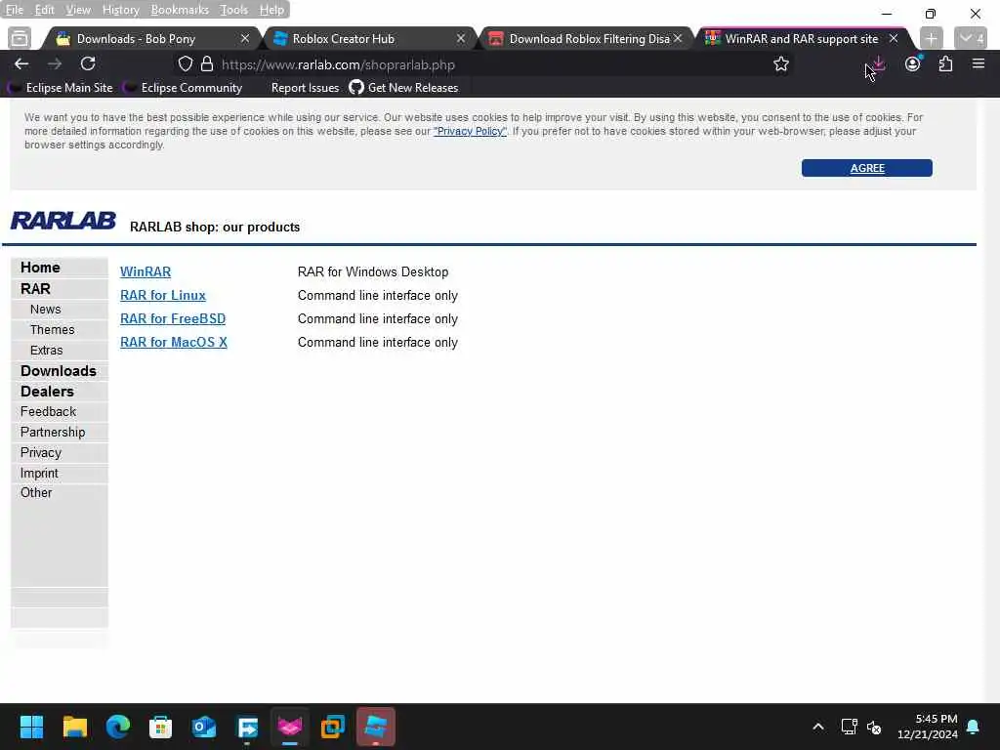1000x750 pixels.
Task: Open the View menu
Action: click(x=78, y=10)
